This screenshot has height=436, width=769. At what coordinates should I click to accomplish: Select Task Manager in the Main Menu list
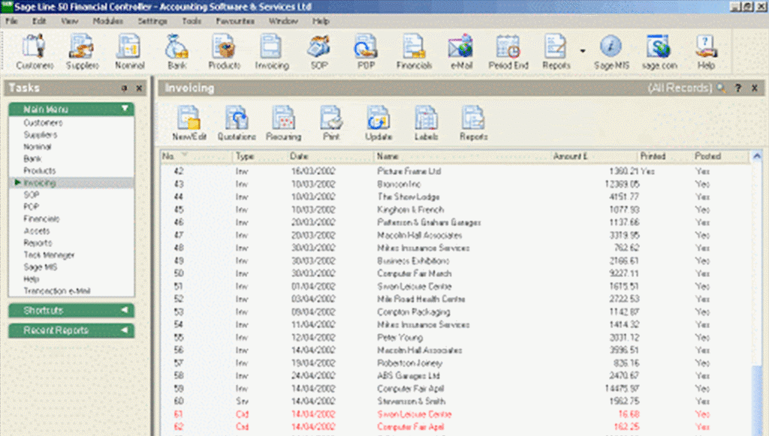49,255
